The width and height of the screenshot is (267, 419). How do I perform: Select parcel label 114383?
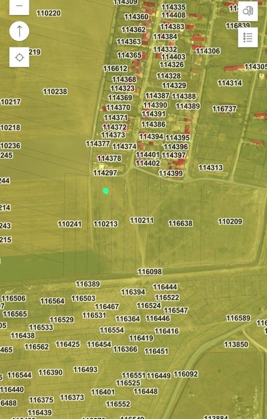point(172,27)
